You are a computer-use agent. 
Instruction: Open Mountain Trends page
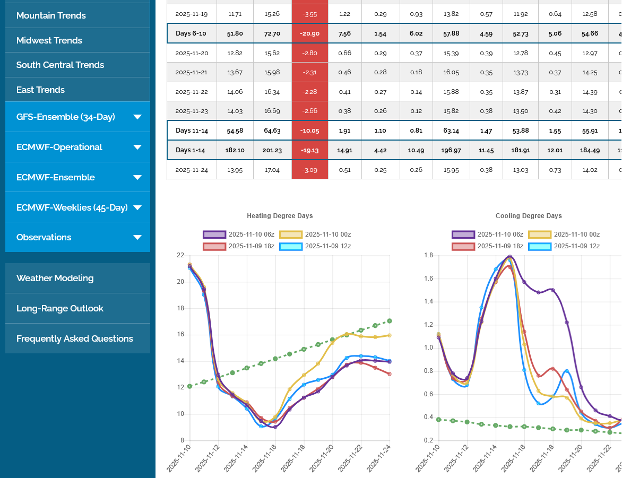tap(51, 15)
